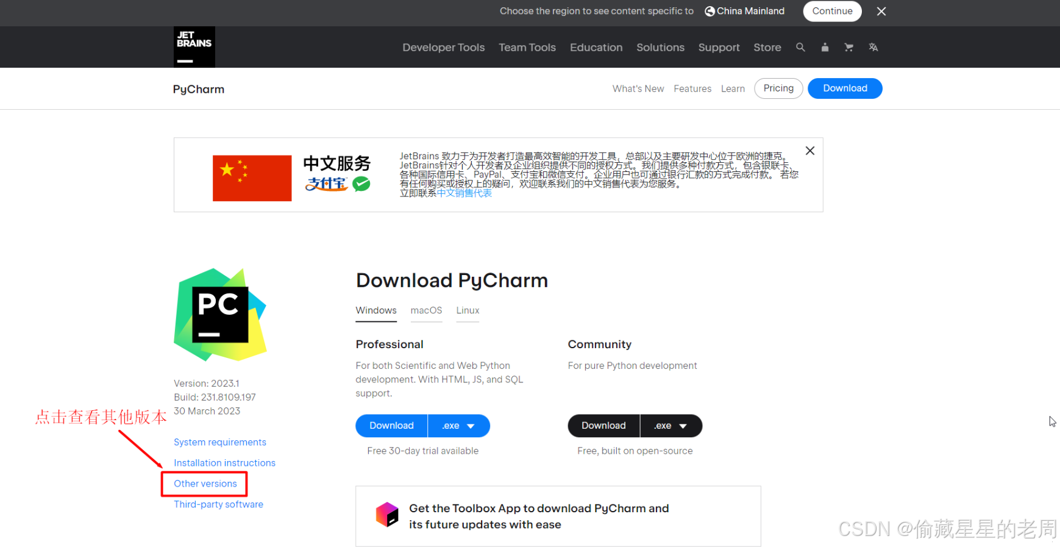Click the China flag image

[252, 178]
